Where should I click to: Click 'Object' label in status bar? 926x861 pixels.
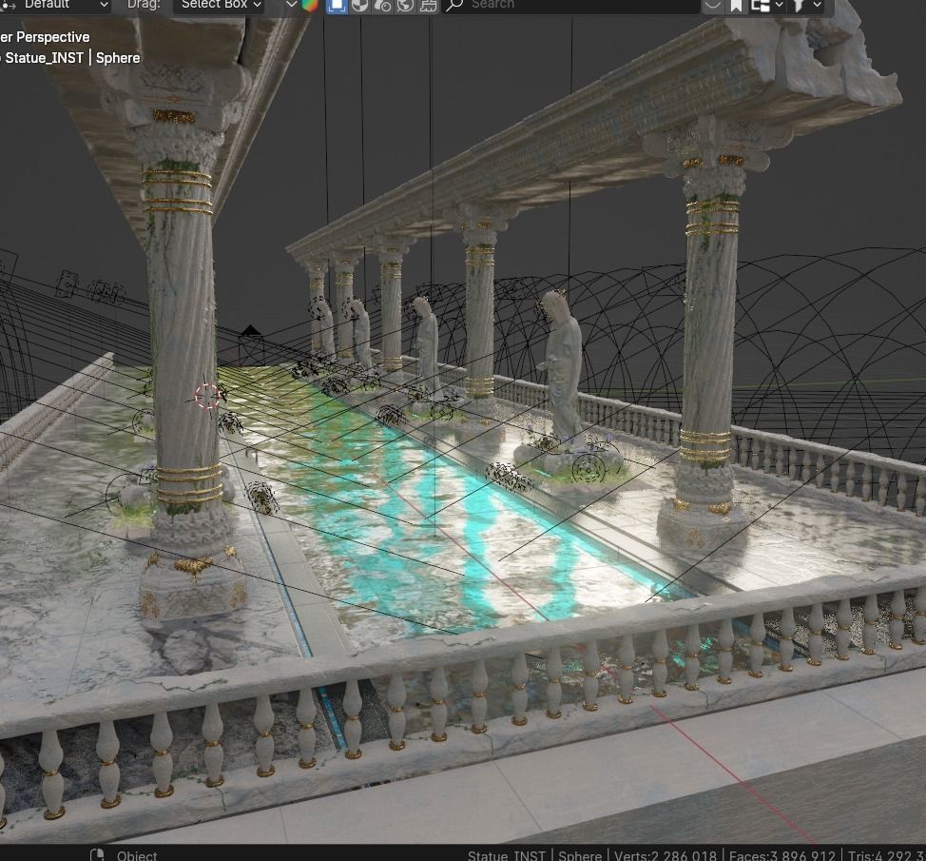tap(137, 855)
